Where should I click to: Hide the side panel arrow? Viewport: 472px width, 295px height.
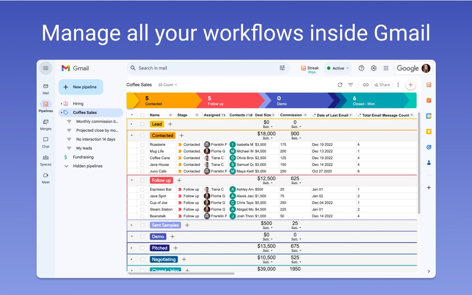(429, 271)
